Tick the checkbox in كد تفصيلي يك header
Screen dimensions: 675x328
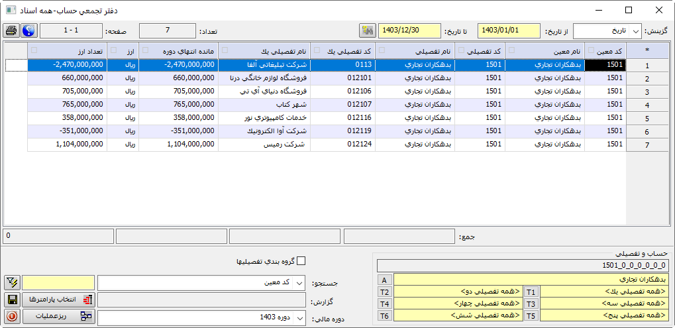(x=317, y=50)
